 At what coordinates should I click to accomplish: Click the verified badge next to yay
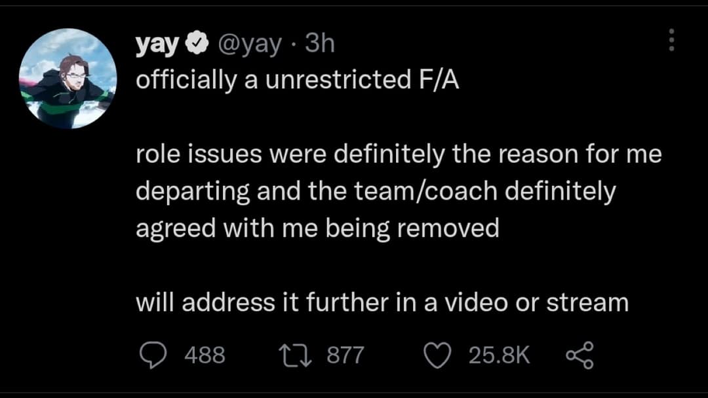[196, 42]
